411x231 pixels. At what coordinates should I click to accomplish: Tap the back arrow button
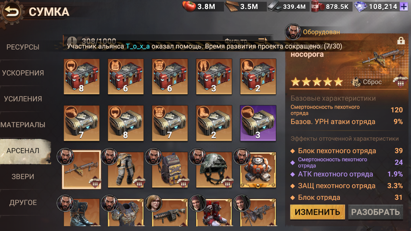click(x=12, y=12)
